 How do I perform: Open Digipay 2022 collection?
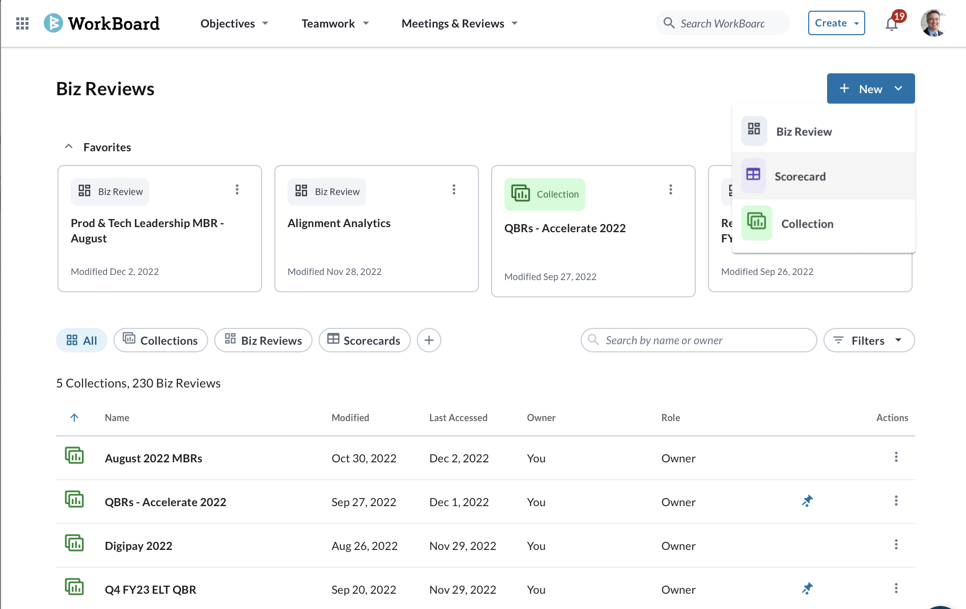click(x=138, y=546)
